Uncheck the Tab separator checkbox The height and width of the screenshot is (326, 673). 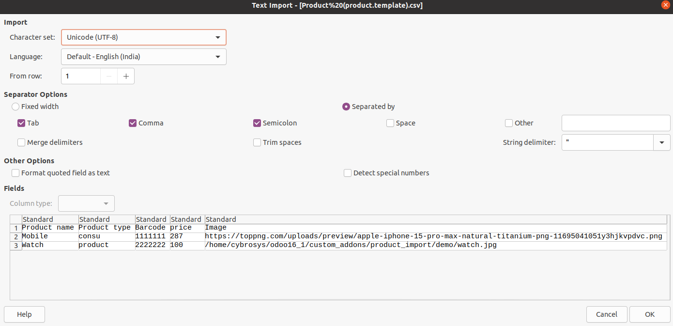[21, 123]
